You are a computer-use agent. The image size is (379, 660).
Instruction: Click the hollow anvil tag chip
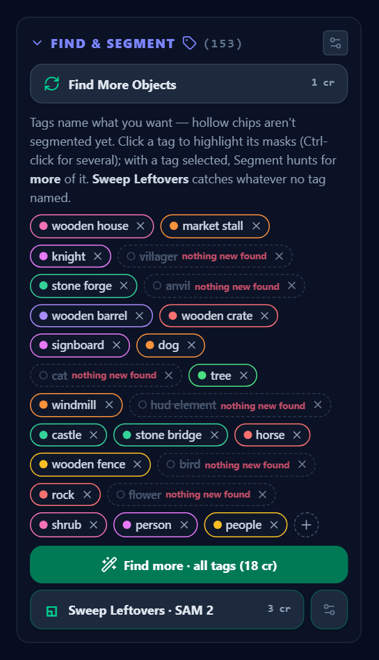coord(224,286)
